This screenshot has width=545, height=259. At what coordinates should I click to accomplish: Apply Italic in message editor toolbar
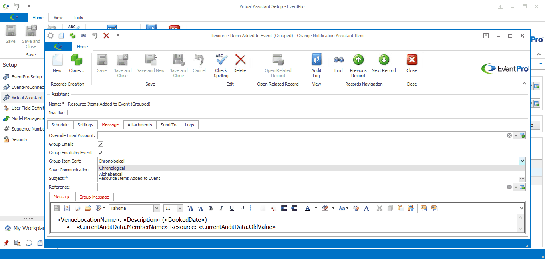[221, 208]
